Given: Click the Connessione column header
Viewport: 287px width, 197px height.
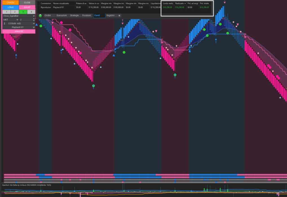Looking at the screenshot, I should (46, 3).
